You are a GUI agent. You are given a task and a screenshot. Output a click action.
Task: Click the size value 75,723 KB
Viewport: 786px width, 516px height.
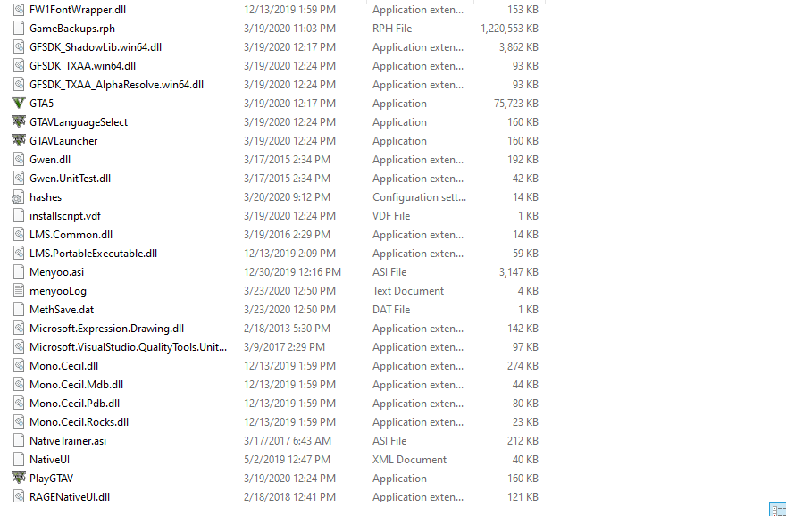coord(516,104)
